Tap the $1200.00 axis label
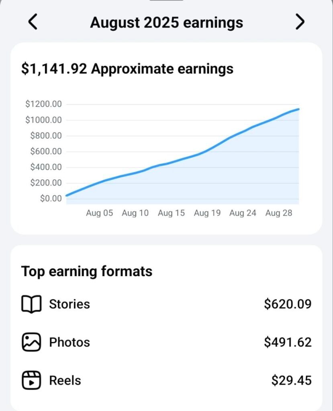This screenshot has height=411, width=333. (43, 104)
